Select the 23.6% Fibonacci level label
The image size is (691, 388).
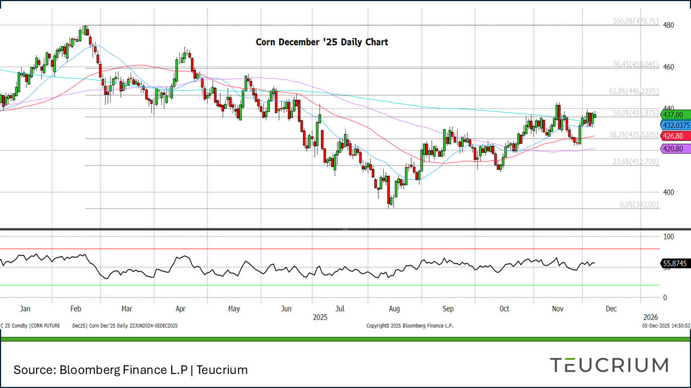point(635,162)
